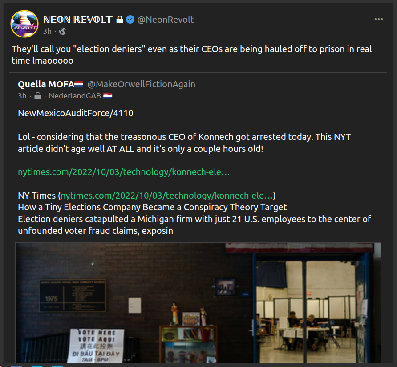Open the NederlandGAB group link
Screen dimensions: 397x367
pyautogui.click(x=75, y=96)
